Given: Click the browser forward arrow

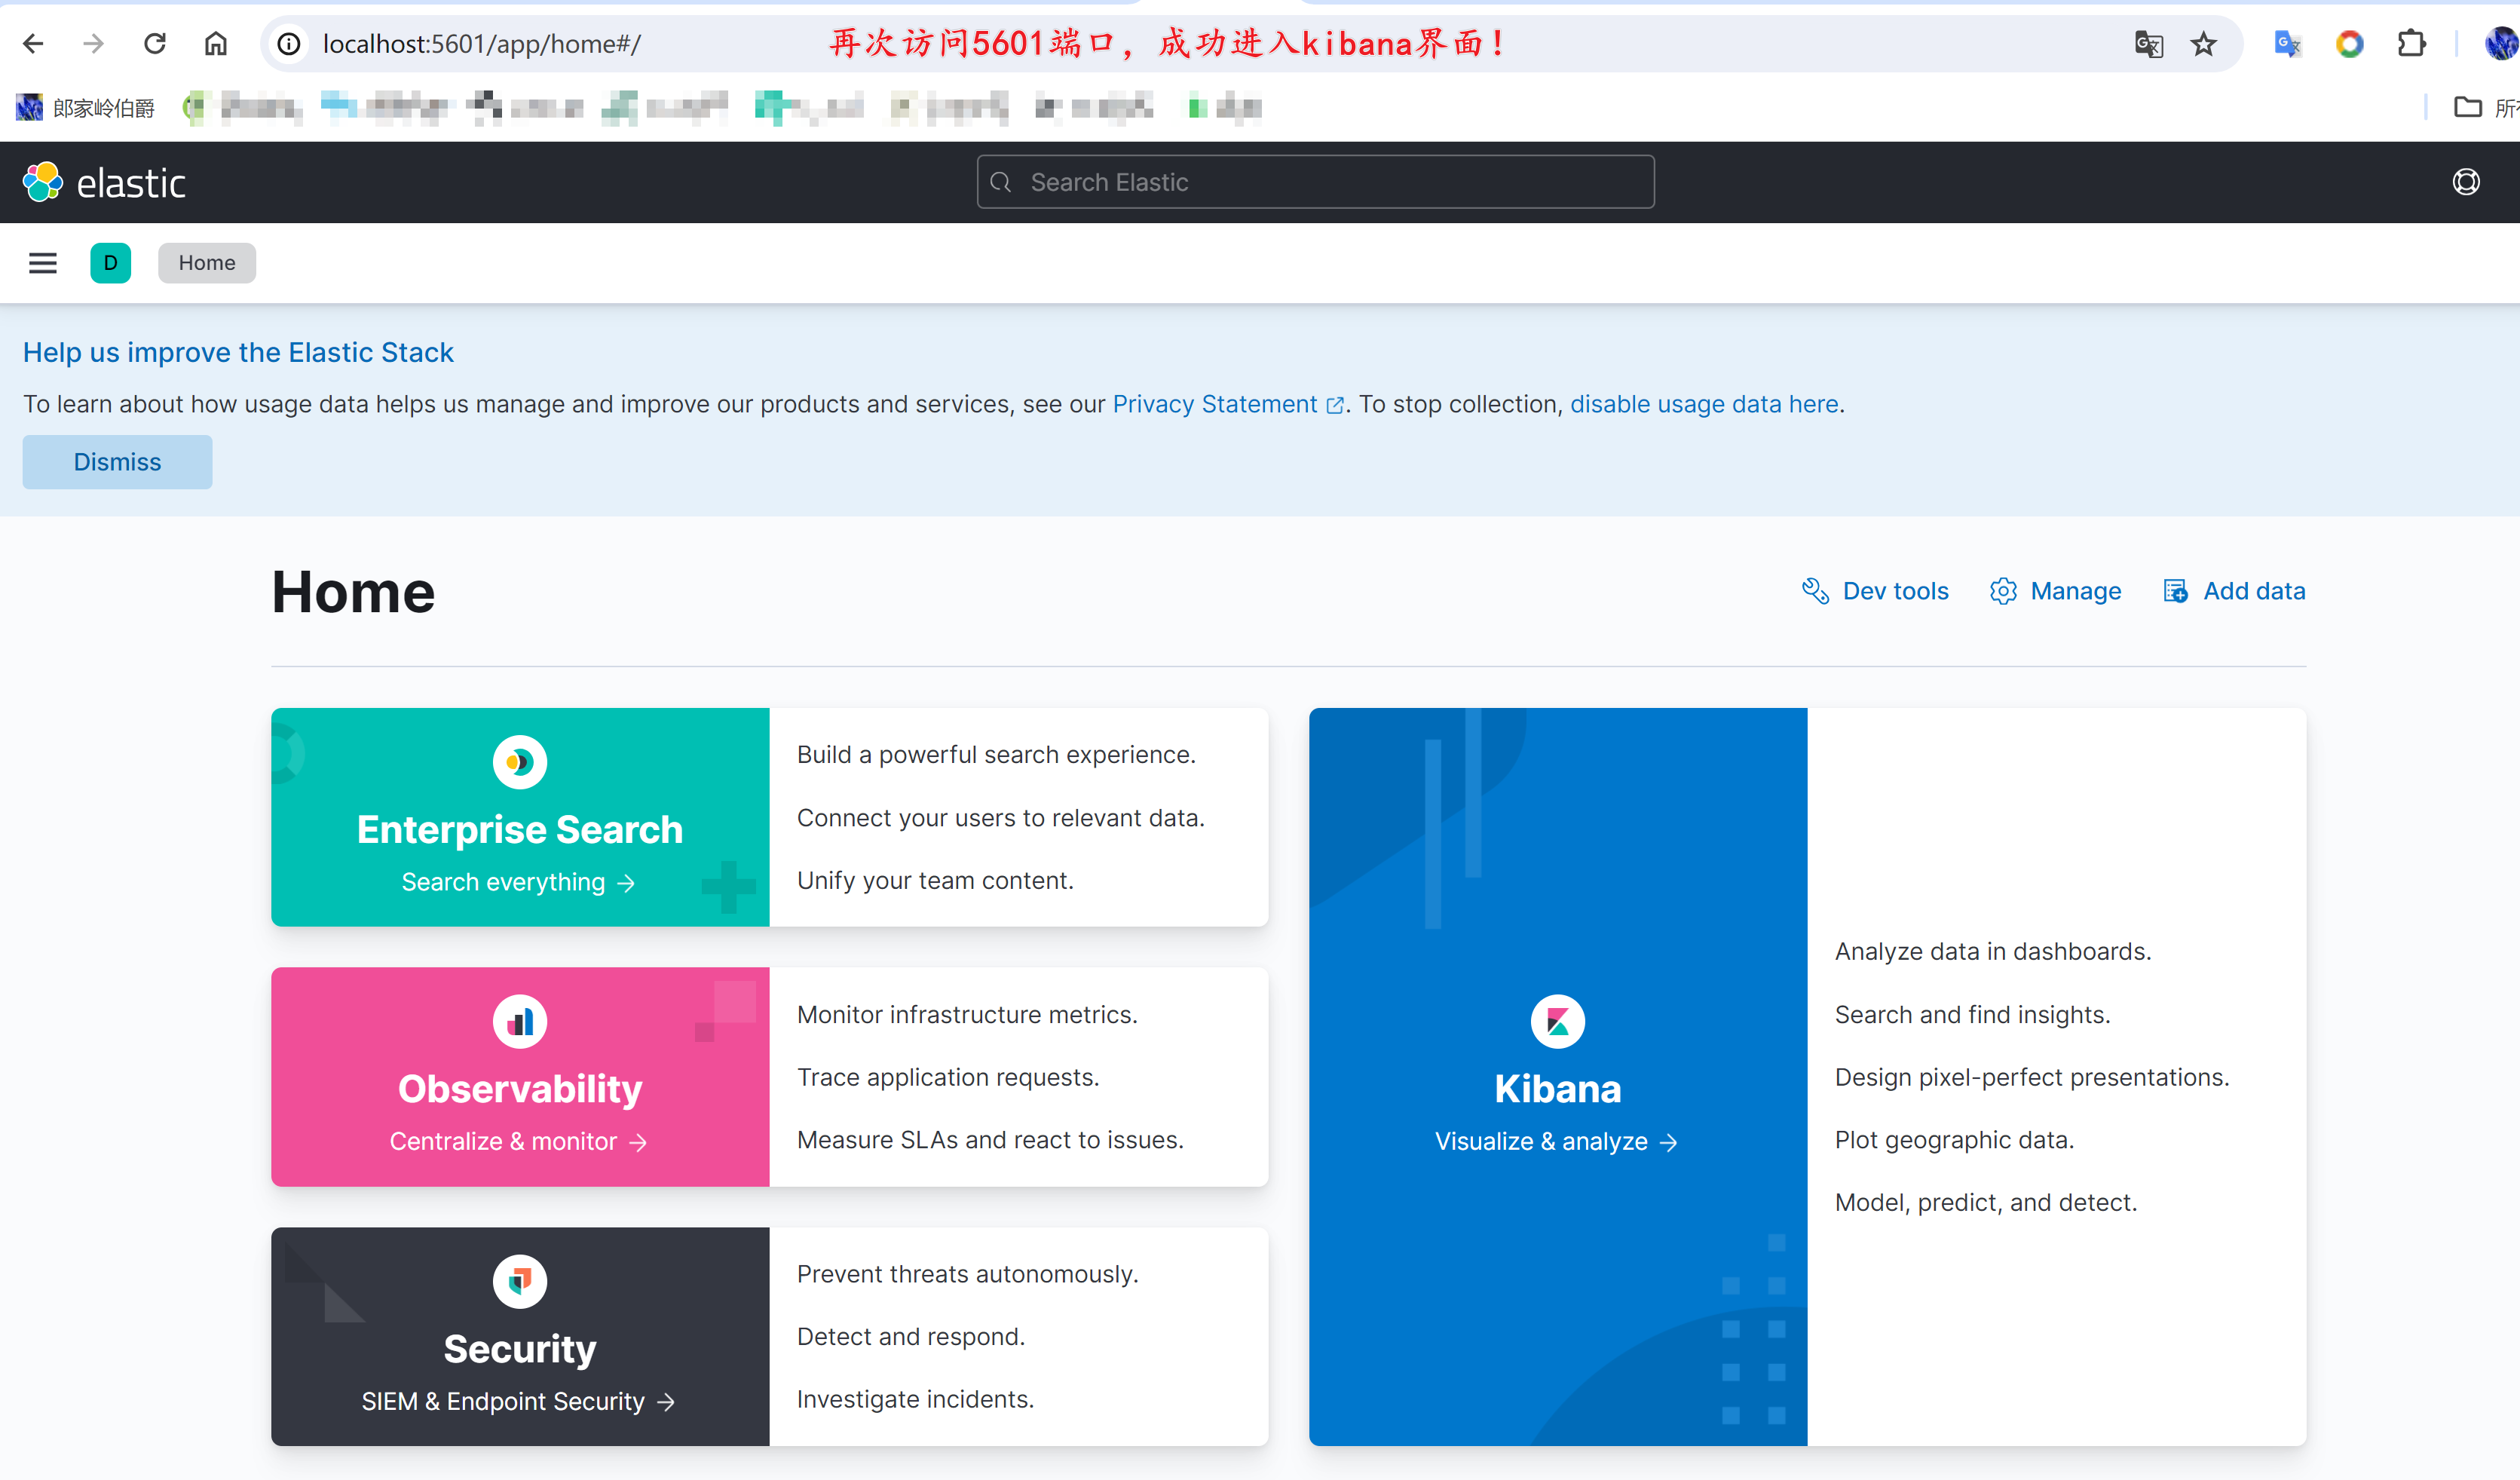Looking at the screenshot, I should (94, 44).
